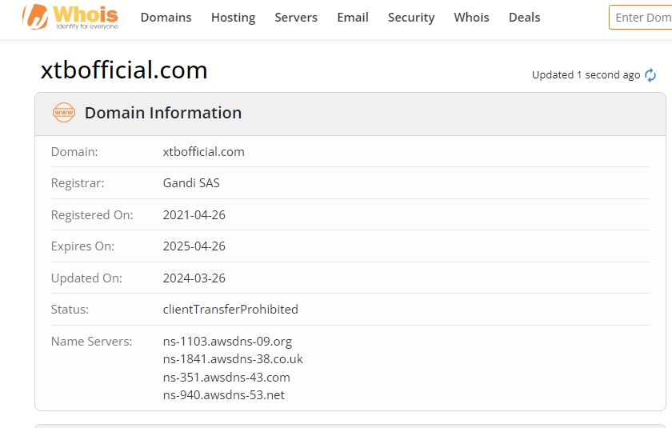Image resolution: width=672 pixels, height=428 pixels.
Task: Go to the Servers menu item
Action: tap(296, 18)
